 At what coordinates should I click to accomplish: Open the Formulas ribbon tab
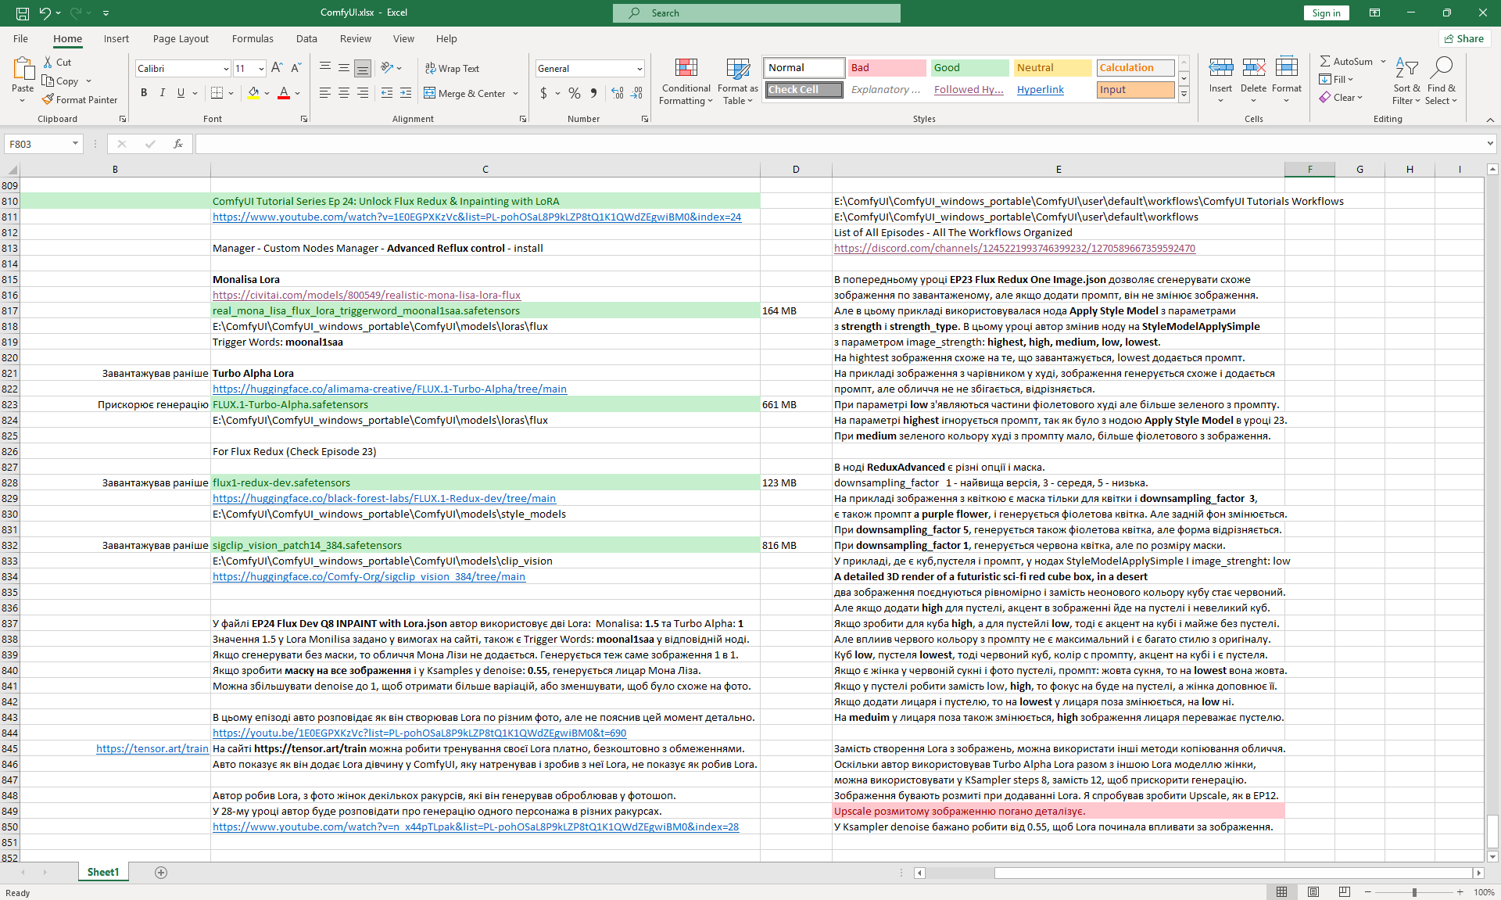pos(253,38)
